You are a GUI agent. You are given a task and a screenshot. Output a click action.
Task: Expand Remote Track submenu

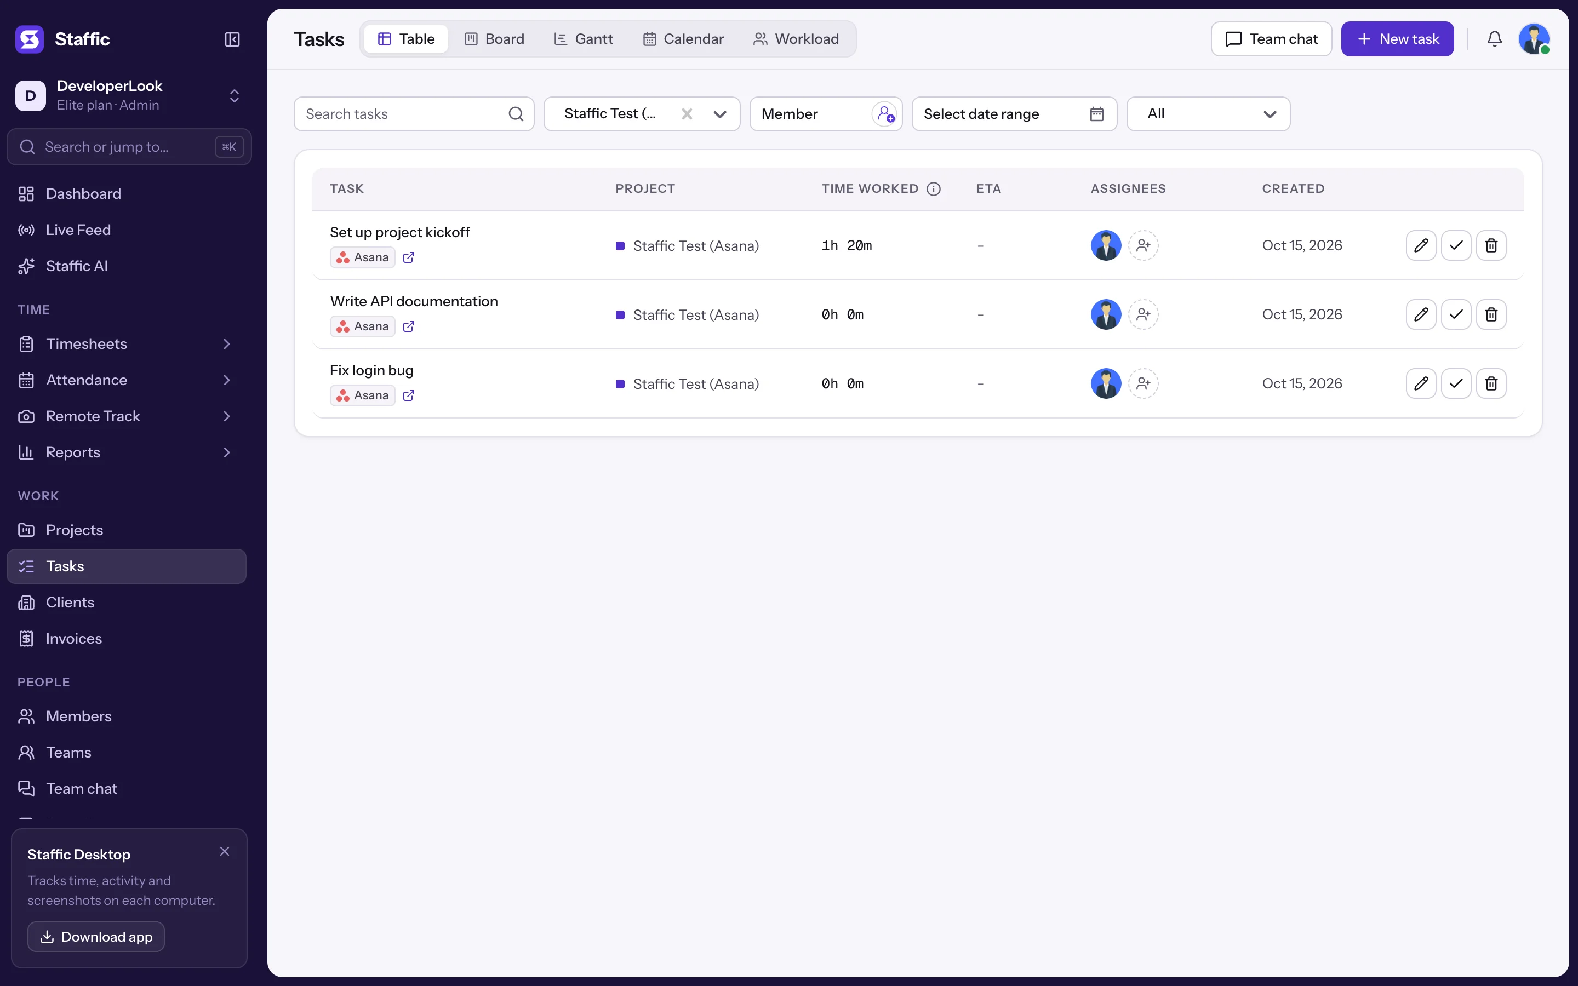click(x=227, y=416)
